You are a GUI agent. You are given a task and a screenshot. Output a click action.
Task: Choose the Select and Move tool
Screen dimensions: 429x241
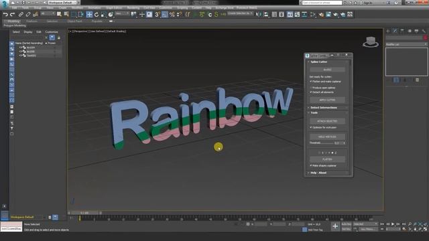(x=89, y=15)
